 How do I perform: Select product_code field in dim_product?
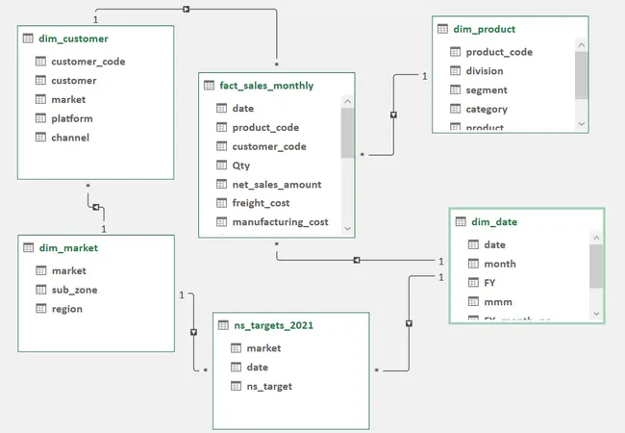pos(499,52)
